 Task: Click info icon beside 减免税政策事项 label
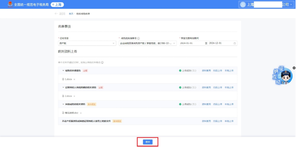pos(139,38)
